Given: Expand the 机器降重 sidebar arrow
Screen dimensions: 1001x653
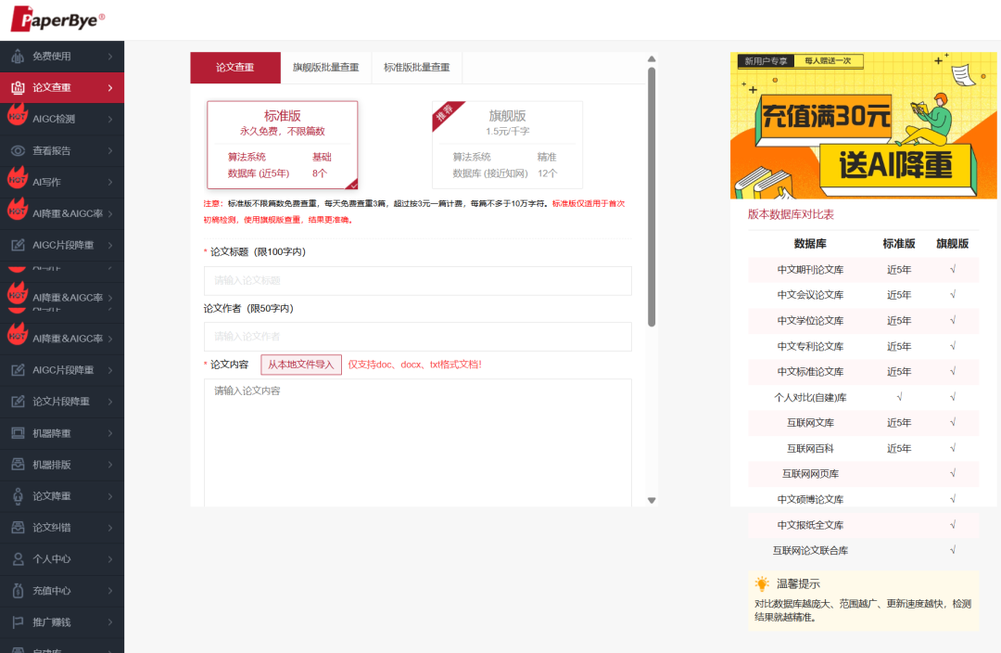Looking at the screenshot, I should tap(110, 433).
